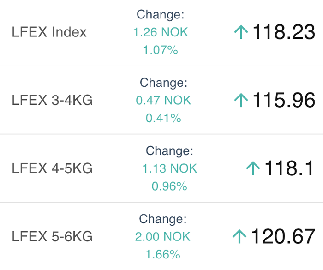The height and width of the screenshot is (270, 323).
Task: Click the 0.96% percentage change
Action: click(x=169, y=186)
